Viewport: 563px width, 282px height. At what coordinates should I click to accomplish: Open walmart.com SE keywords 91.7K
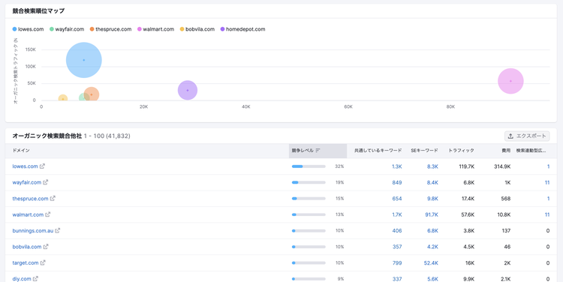432,214
